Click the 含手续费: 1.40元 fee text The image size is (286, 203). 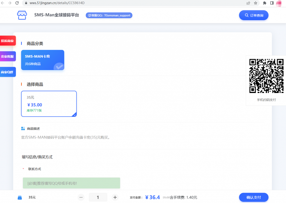[x=183, y=197]
